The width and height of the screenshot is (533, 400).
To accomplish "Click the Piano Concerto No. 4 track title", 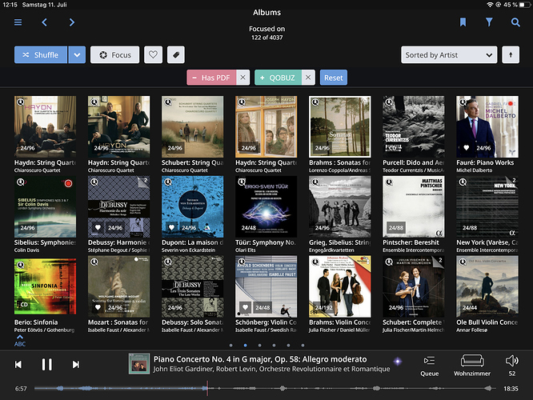I will pos(260,359).
